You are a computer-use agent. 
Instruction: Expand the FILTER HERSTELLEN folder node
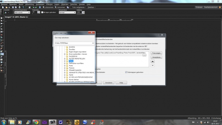click(x=65, y=59)
